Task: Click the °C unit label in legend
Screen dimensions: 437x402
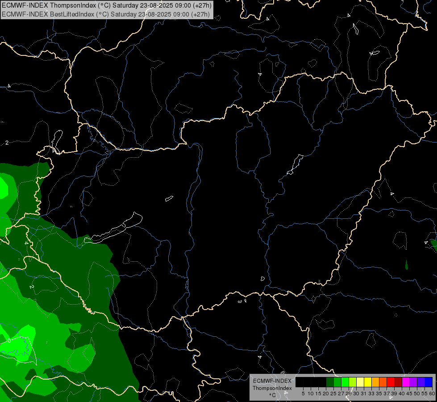Action: coord(273,395)
